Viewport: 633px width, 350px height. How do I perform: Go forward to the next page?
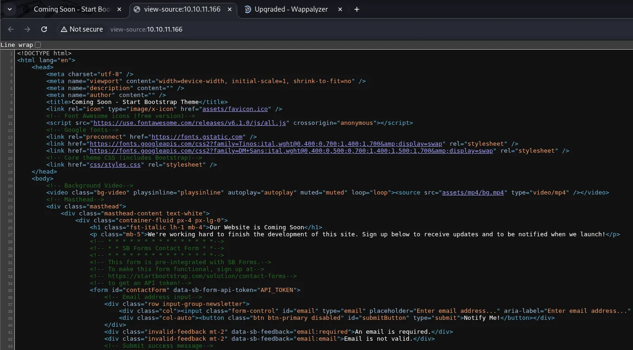(x=27, y=29)
